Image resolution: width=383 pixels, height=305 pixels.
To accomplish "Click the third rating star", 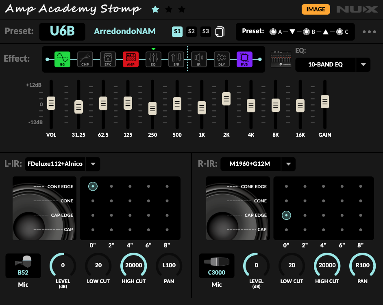I will coord(182,9).
